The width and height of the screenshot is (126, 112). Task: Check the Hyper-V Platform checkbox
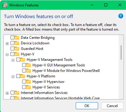18,76
